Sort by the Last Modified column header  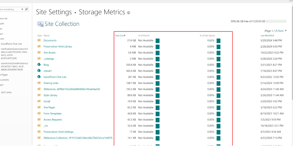(x=267, y=36)
